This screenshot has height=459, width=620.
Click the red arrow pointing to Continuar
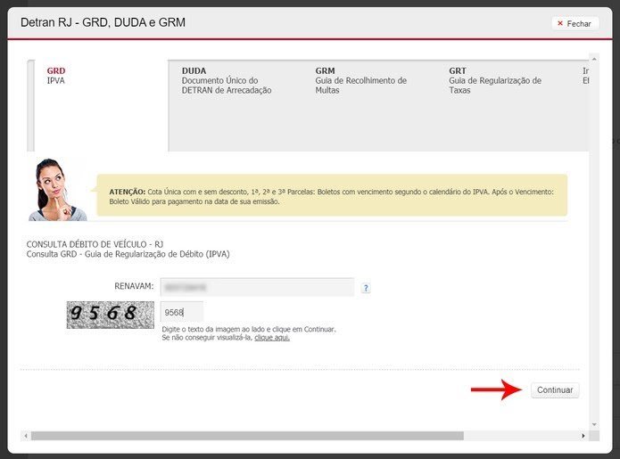click(497, 389)
